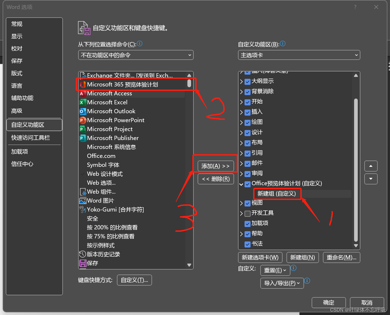Open the 高级 options category

tap(34, 111)
